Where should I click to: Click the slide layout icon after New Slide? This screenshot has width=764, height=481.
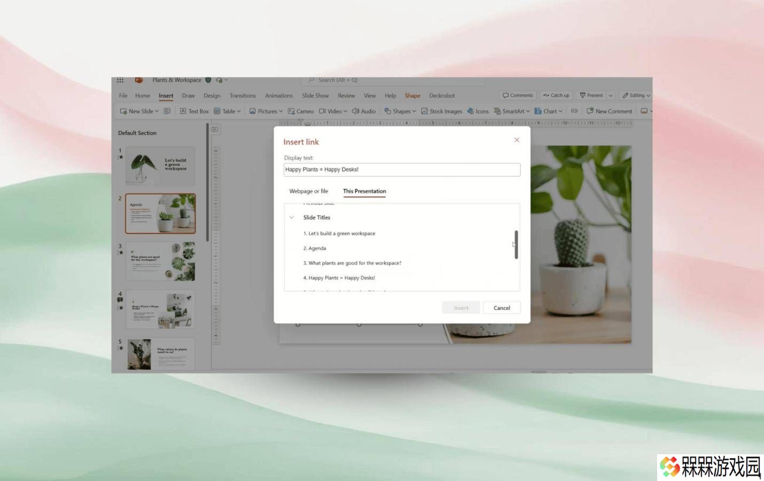click(x=167, y=111)
